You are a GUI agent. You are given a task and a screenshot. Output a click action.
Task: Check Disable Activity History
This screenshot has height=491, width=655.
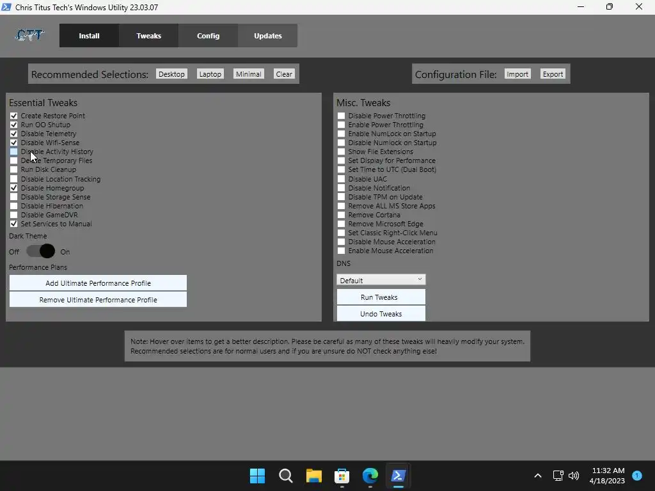pyautogui.click(x=14, y=152)
